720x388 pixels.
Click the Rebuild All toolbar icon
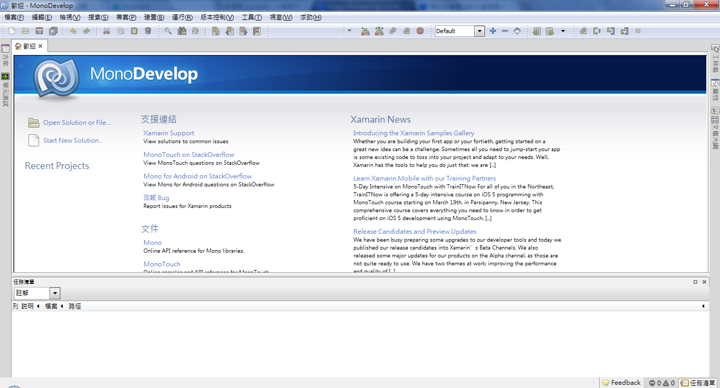pyautogui.click(x=379, y=31)
